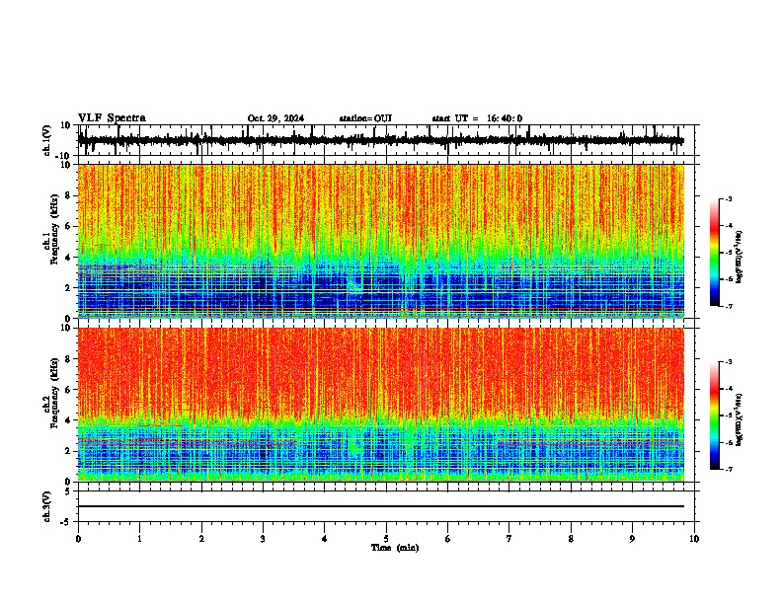Click the flat ch.3 voltage line
782x604 pixels.
(381, 506)
